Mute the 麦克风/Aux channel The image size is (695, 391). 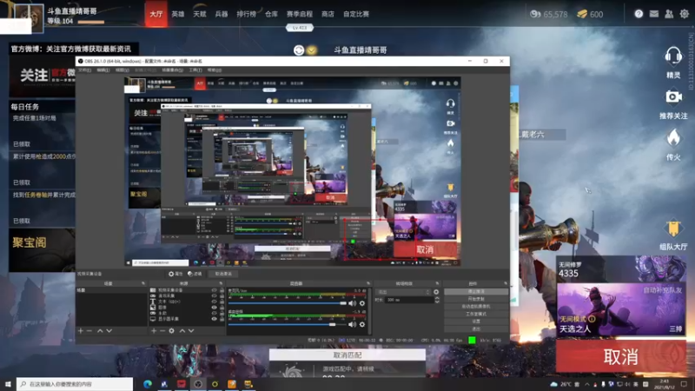352,303
